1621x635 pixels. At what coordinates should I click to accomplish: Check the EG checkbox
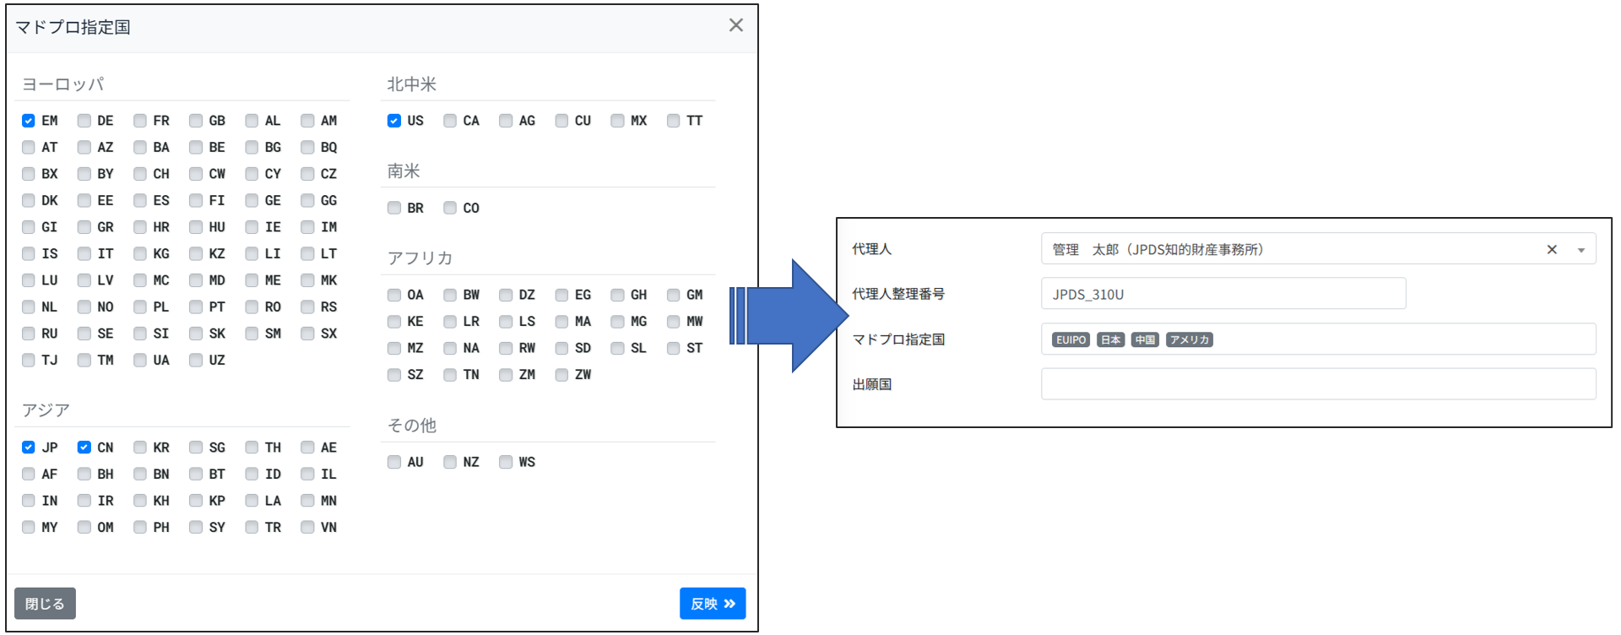pyautogui.click(x=561, y=295)
